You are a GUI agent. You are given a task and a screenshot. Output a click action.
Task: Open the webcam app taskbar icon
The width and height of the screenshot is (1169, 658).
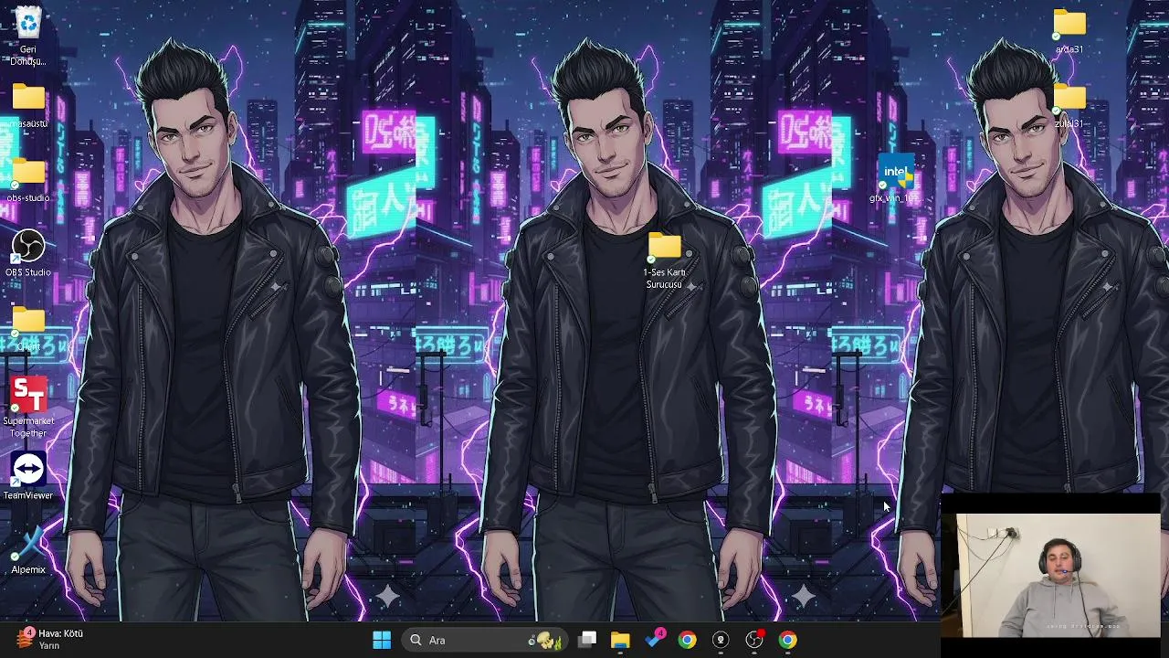[721, 640]
